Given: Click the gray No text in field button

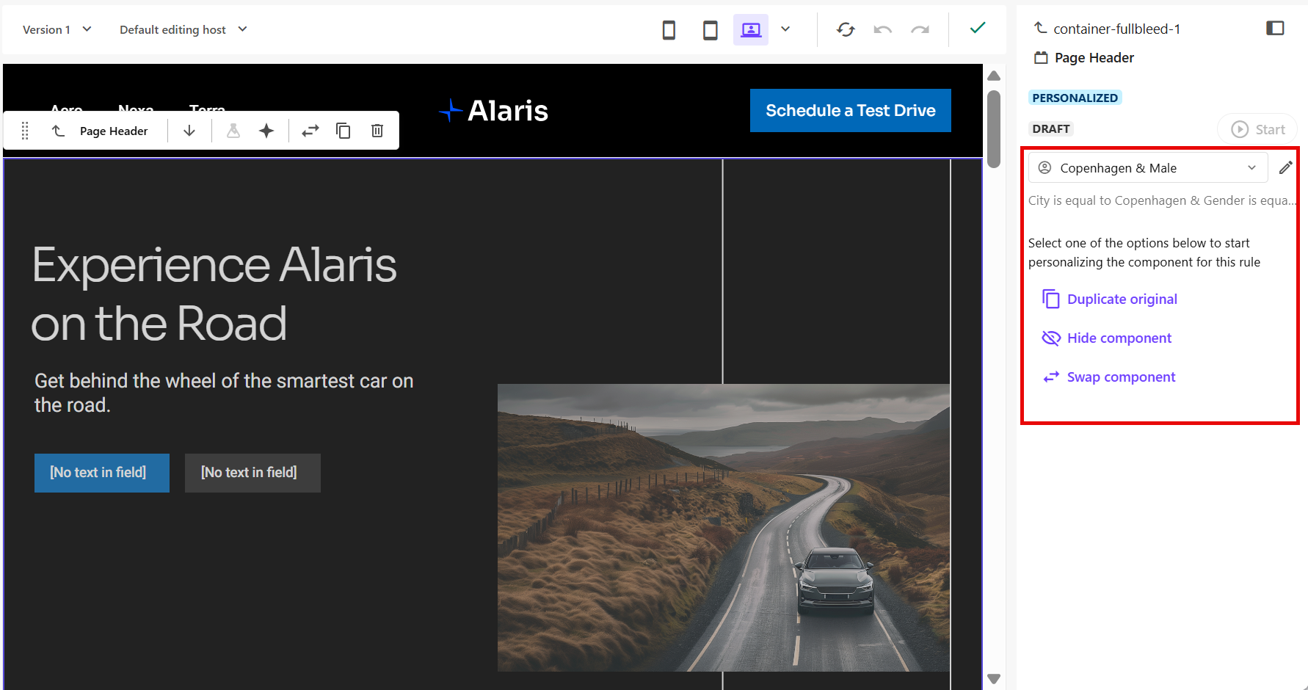Looking at the screenshot, I should pos(252,473).
